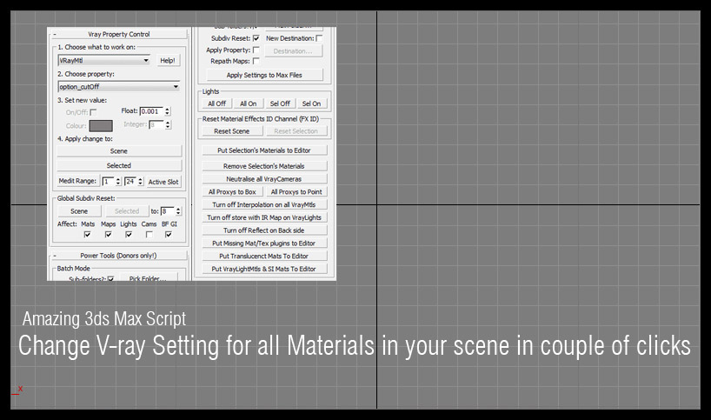Toggle the Sub-folders checkbox in Batch Mode
The height and width of the screenshot is (420, 711).
(111, 278)
